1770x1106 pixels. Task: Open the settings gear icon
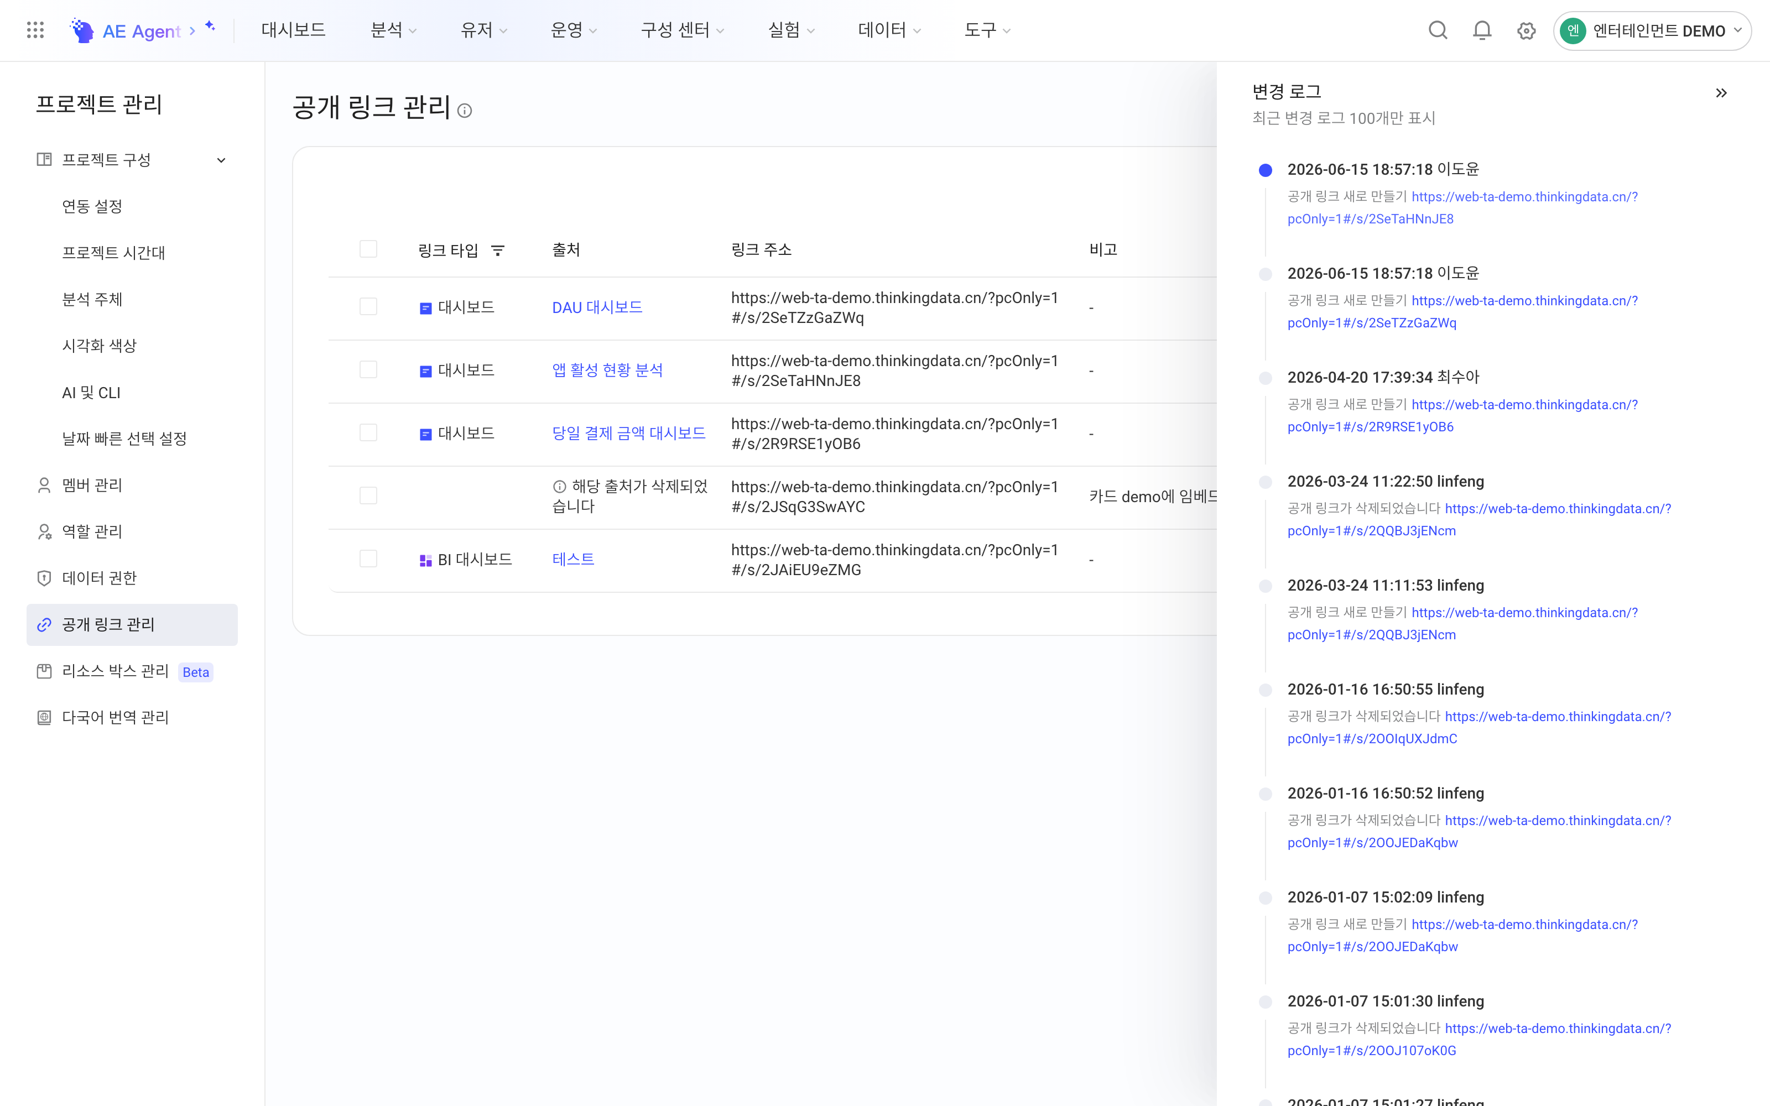(1526, 31)
